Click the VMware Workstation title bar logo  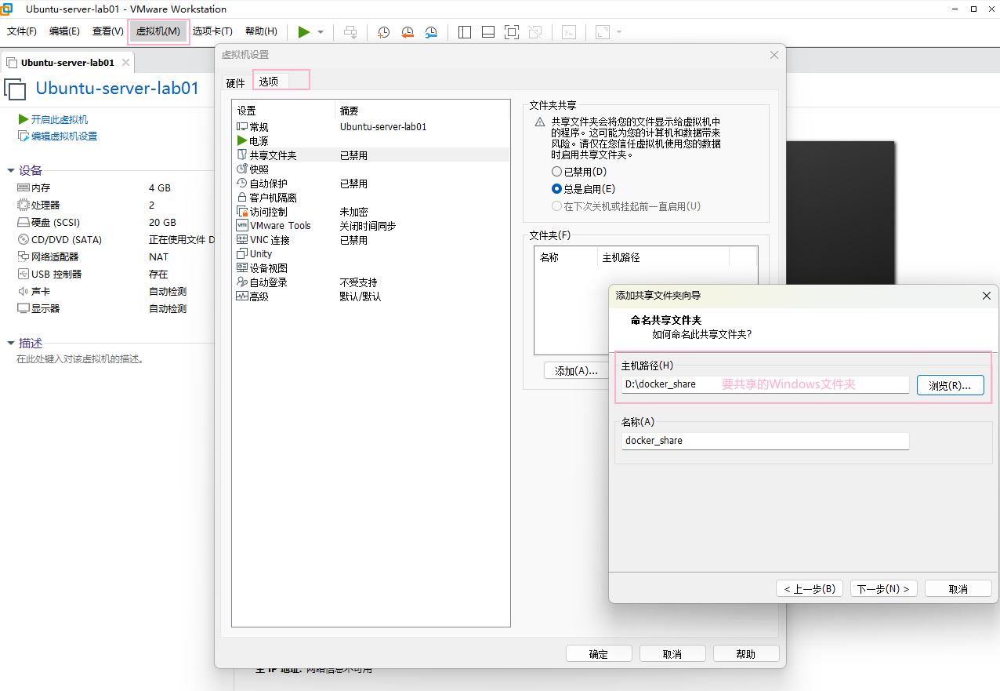7,9
